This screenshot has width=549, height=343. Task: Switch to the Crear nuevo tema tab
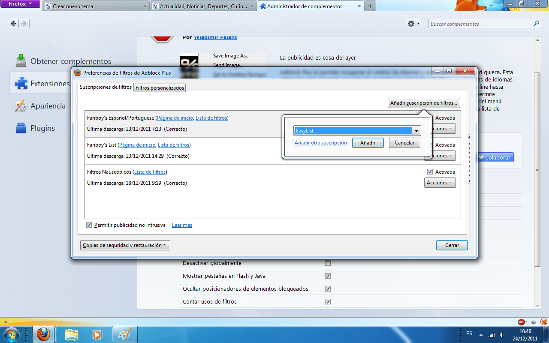97,6
